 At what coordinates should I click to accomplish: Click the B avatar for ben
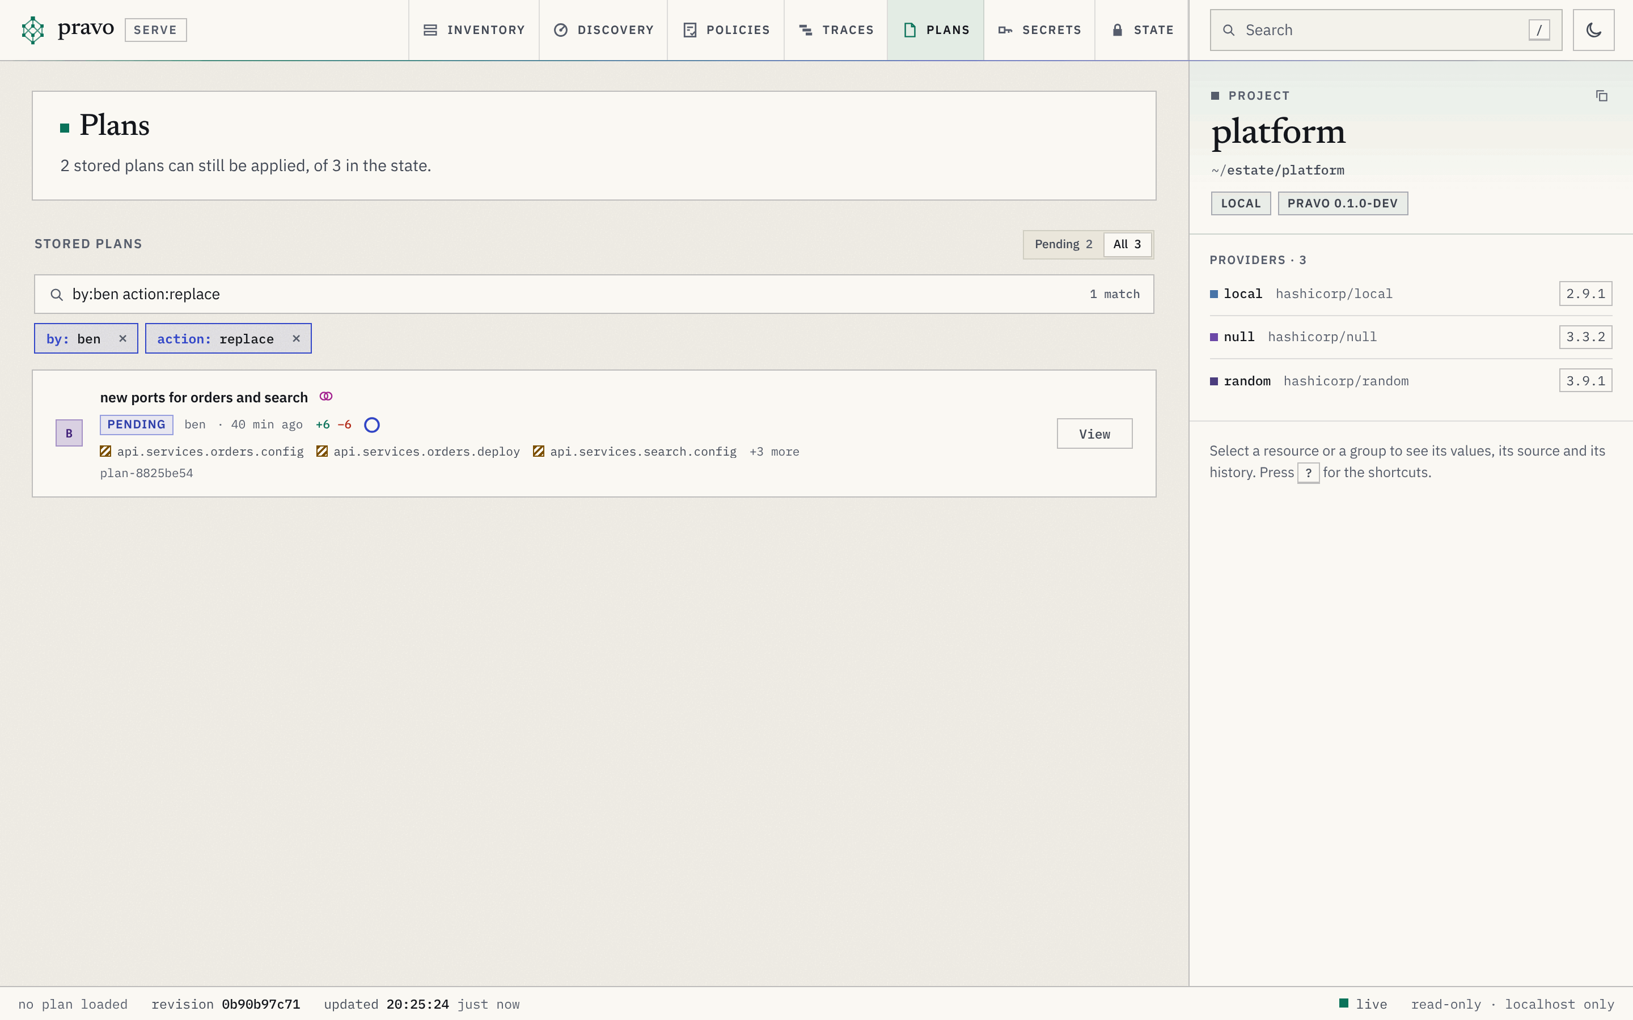[69, 433]
